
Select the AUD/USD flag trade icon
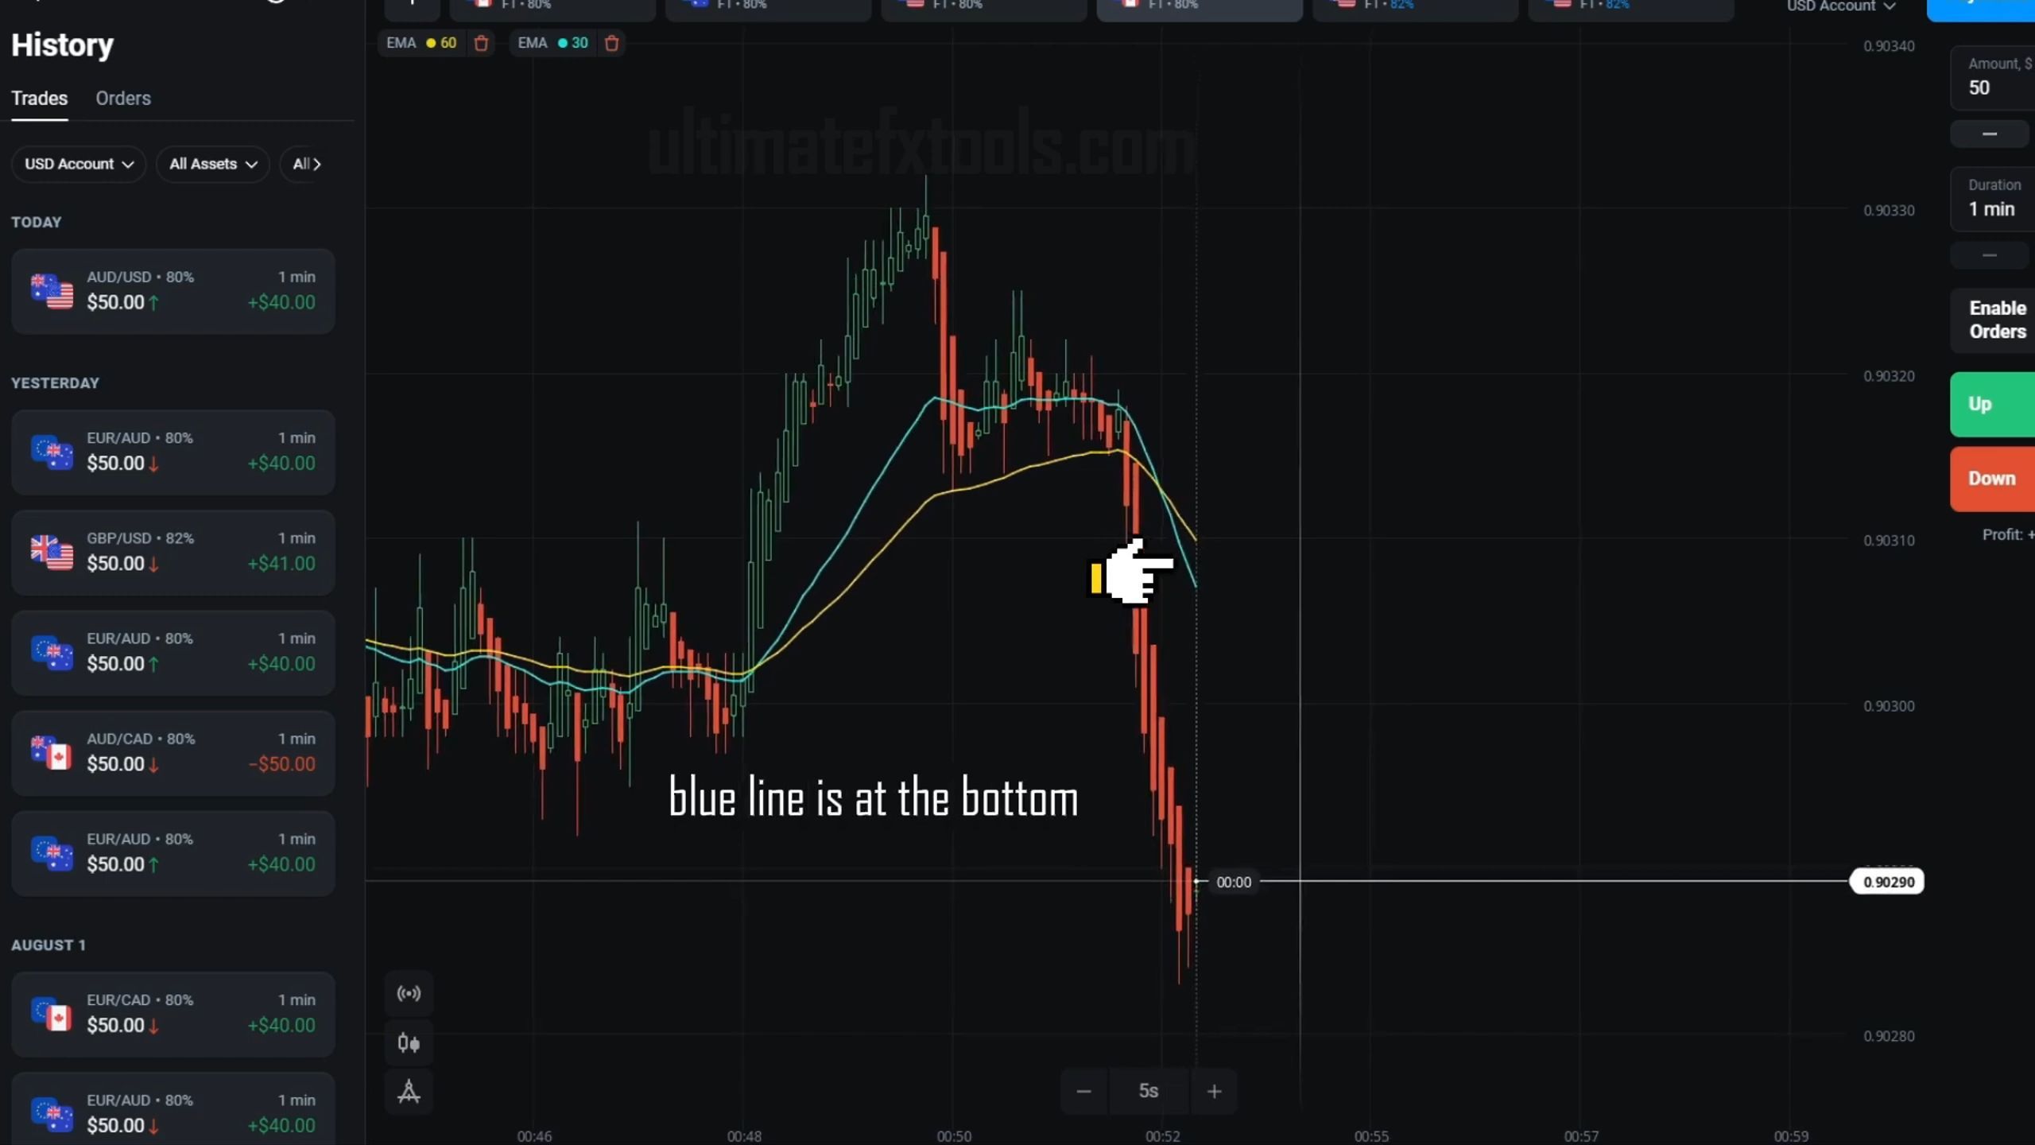pos(52,291)
